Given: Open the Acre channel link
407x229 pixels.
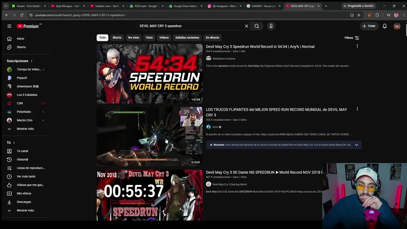Looking at the screenshot, I should (x=215, y=127).
